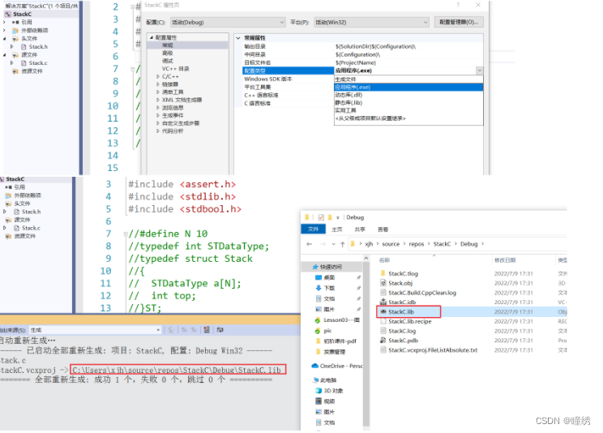The image size is (603, 433).
Task: Click navigation pane vertical scrollbar in Explorer
Action: (x=366, y=344)
